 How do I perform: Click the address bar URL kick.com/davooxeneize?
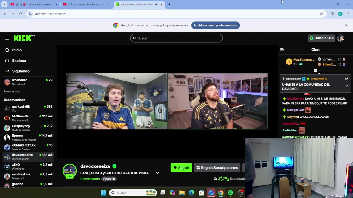(x=50, y=14)
